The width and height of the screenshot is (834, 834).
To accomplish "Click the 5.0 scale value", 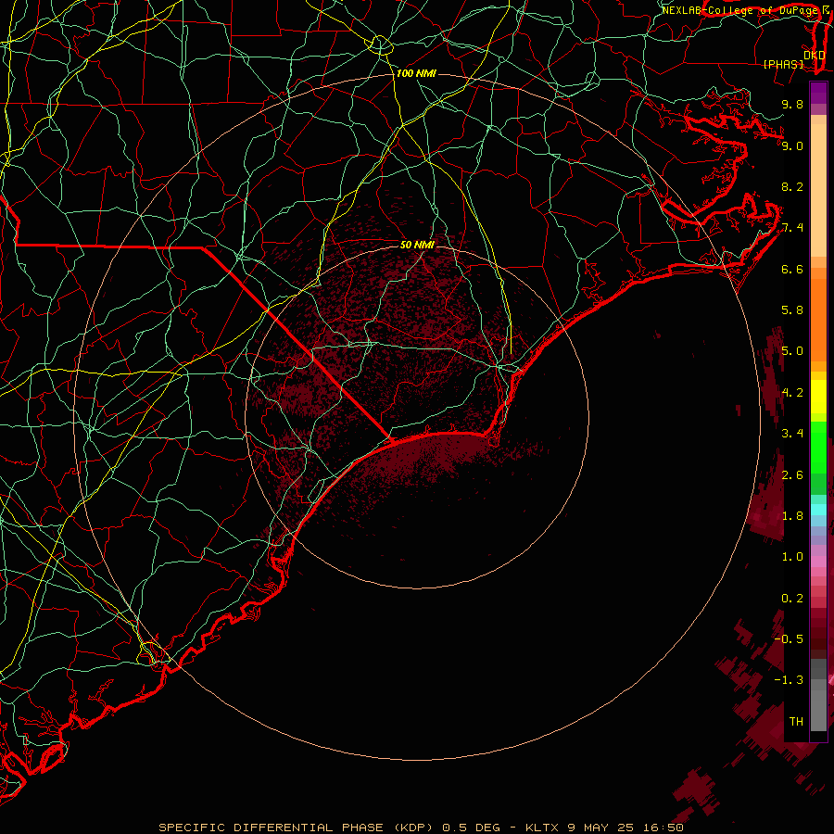I will coord(792,351).
